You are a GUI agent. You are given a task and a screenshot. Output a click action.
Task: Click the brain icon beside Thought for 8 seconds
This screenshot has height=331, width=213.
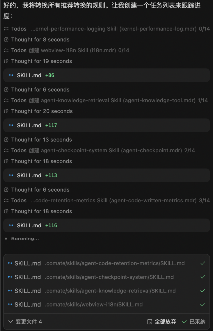(x=6, y=40)
